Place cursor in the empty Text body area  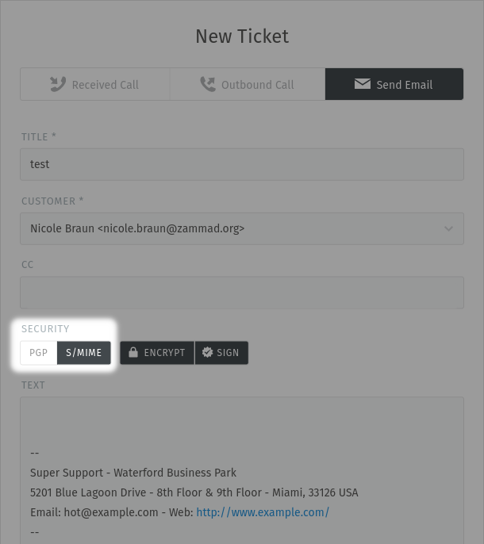click(x=241, y=420)
